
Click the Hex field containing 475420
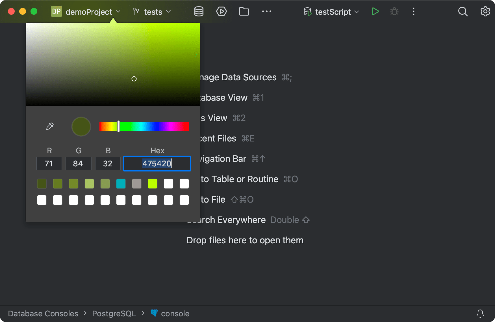[157, 164]
